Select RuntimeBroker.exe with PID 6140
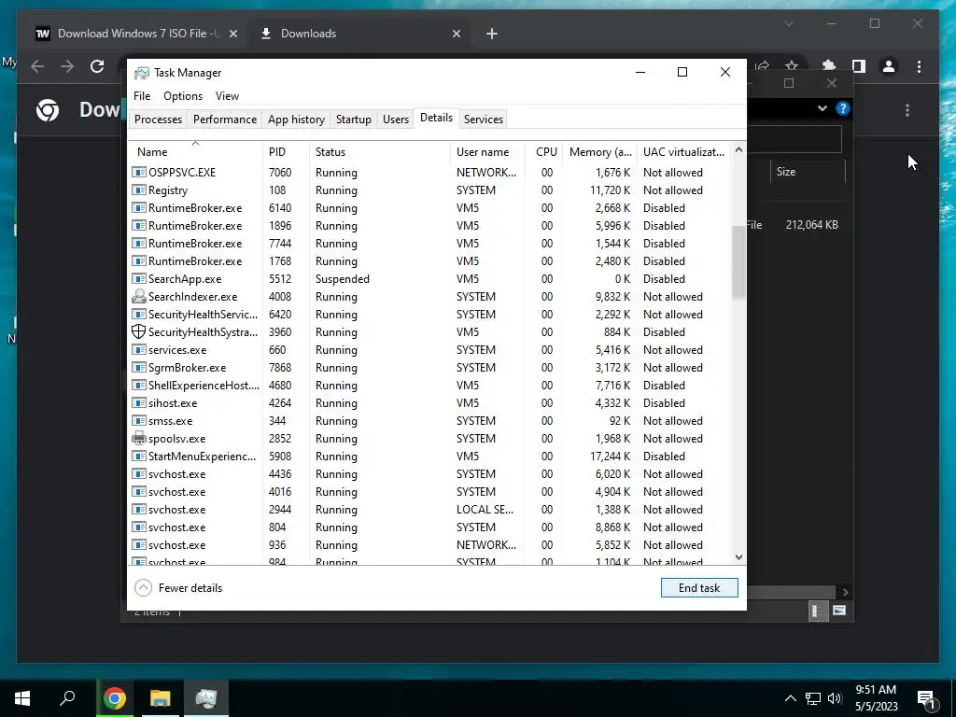 coord(429,208)
